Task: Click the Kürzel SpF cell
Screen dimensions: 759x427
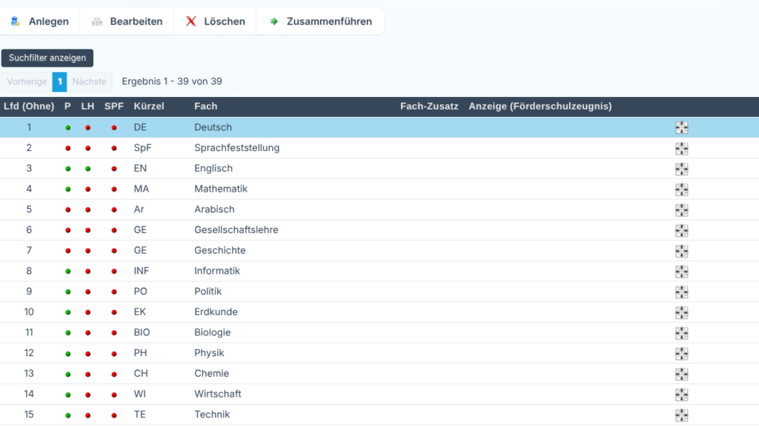Action: coord(142,148)
